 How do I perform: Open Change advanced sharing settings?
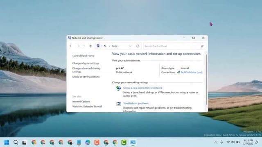[x=86, y=70]
